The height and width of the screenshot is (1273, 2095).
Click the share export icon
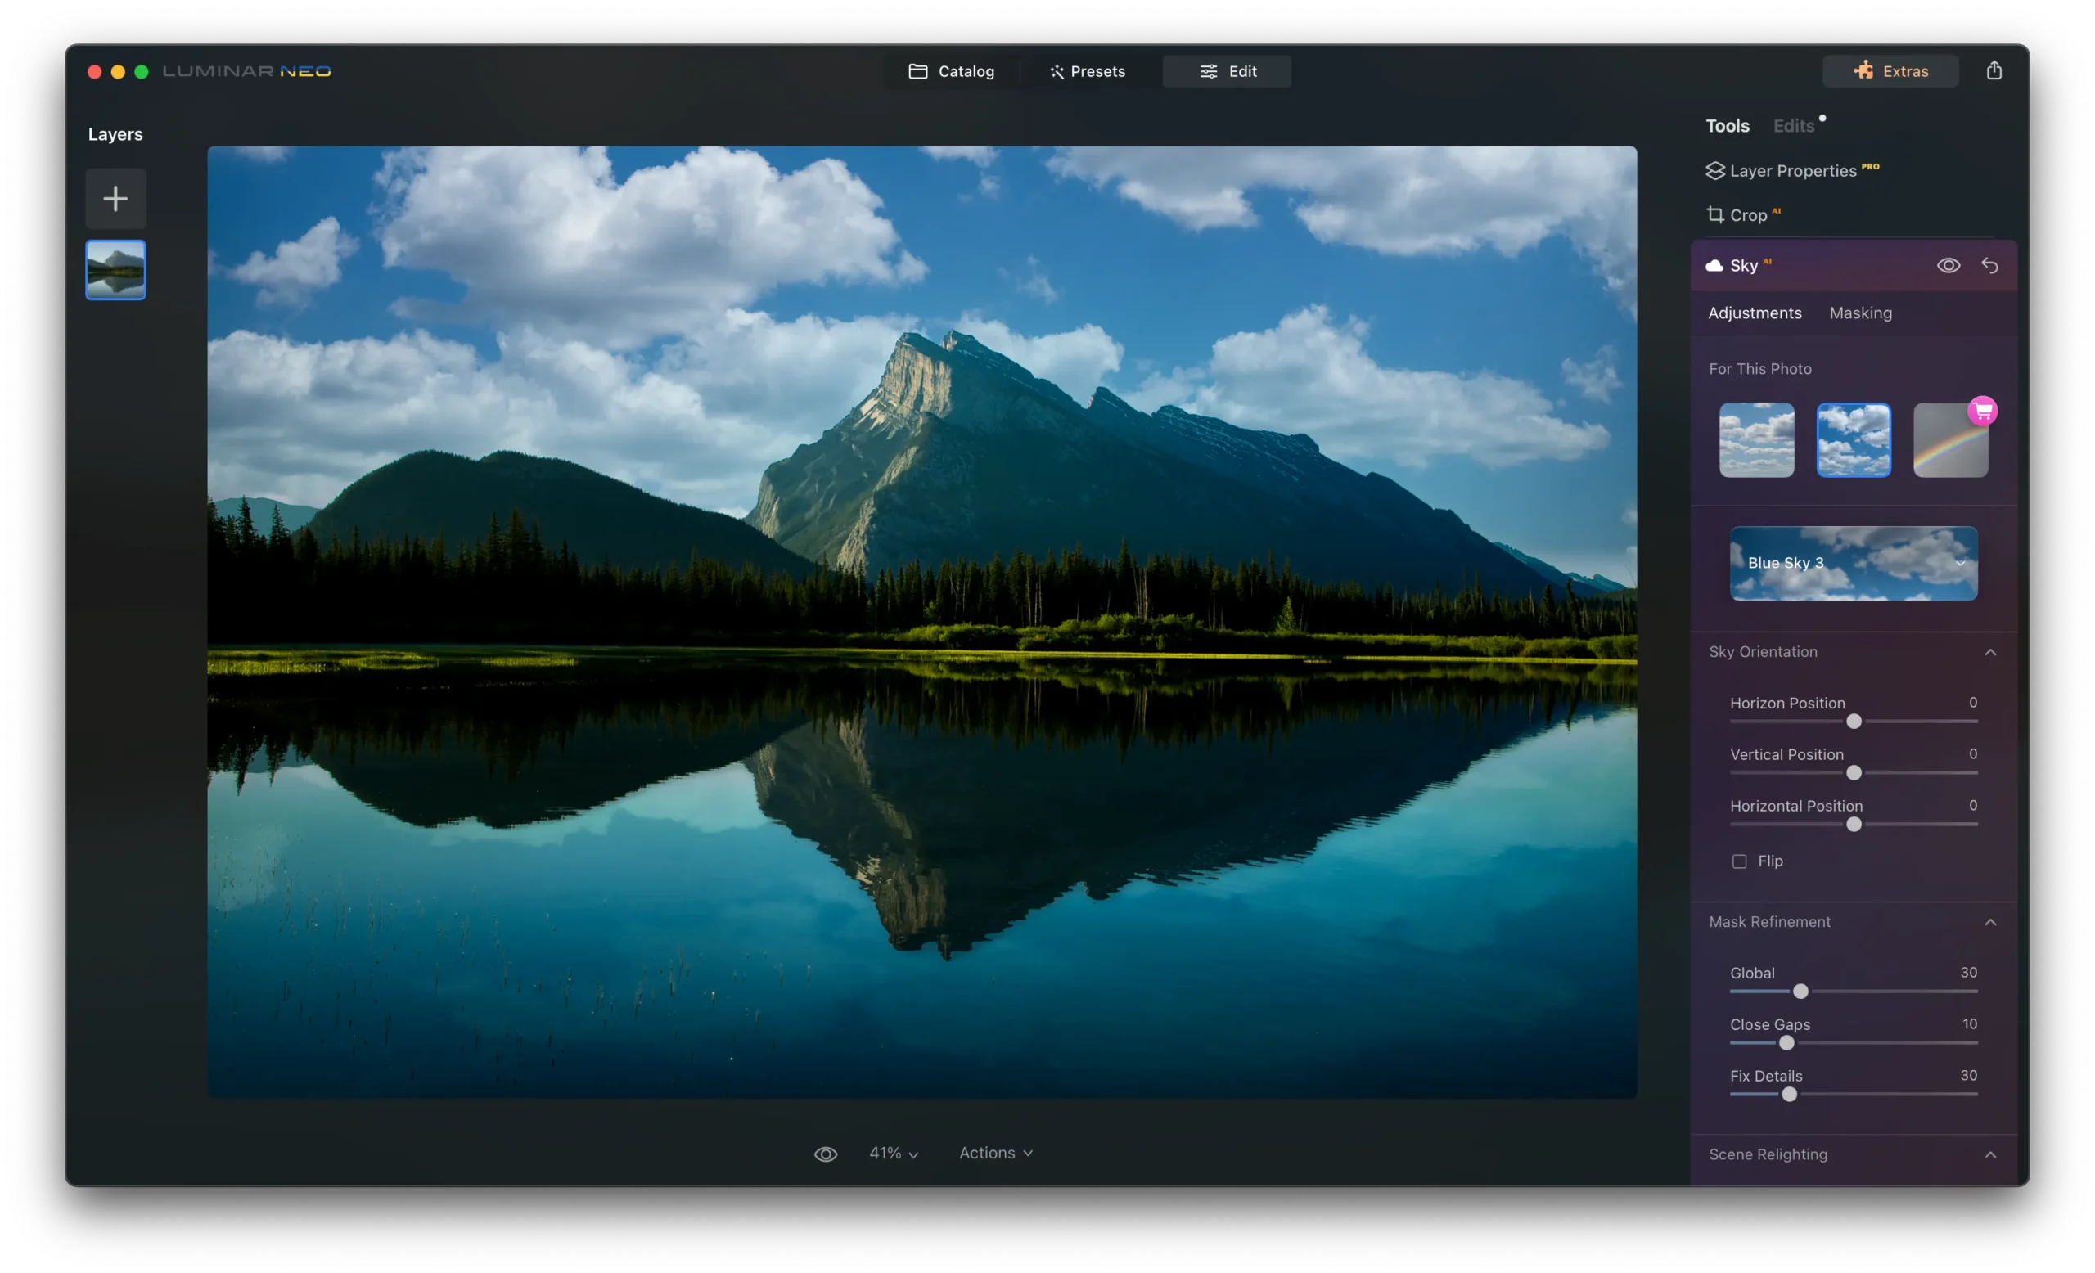pyautogui.click(x=1993, y=70)
